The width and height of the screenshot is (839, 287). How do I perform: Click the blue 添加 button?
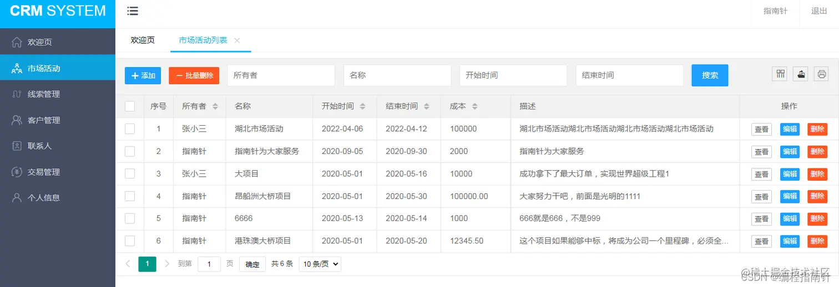pyautogui.click(x=143, y=75)
